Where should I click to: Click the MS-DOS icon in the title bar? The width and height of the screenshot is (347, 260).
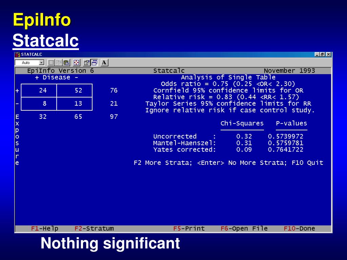(x=18, y=55)
